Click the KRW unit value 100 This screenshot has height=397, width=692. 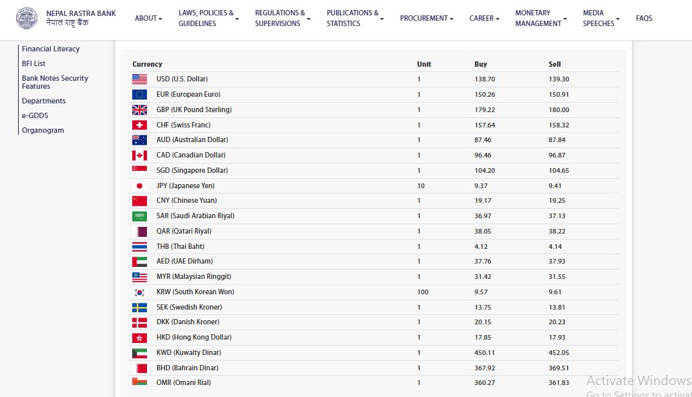coord(423,292)
